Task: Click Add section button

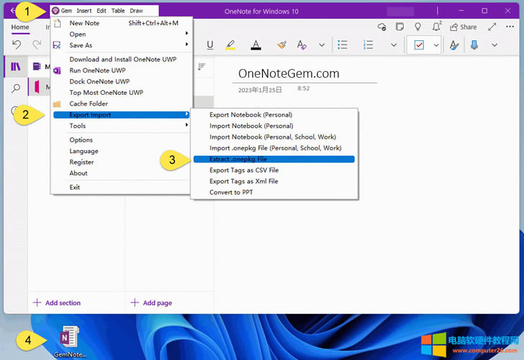Action: [x=57, y=303]
